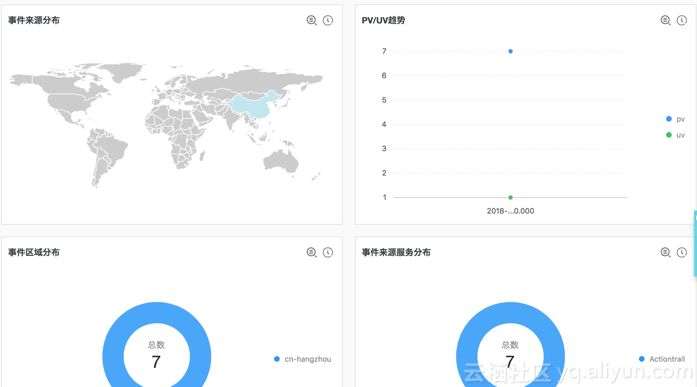Open the time selector on the PV/UV趋势 panel

coord(682,20)
